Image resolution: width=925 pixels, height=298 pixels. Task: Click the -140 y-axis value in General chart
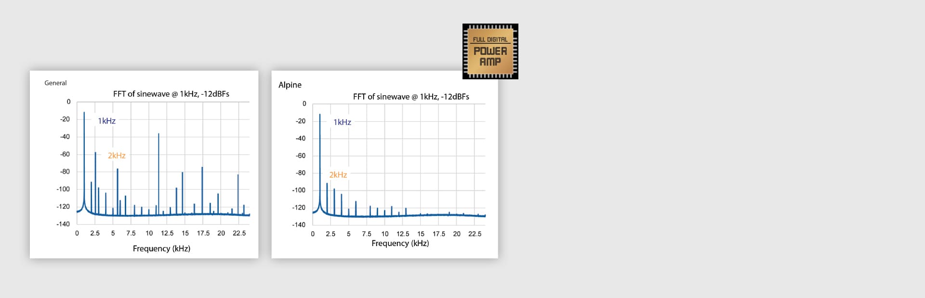coord(63,224)
